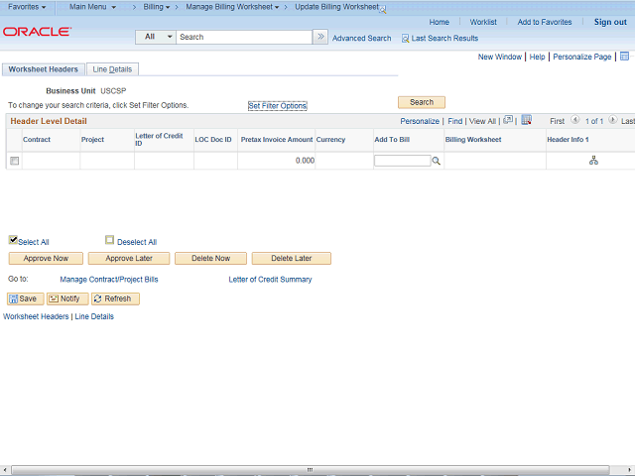Image resolution: width=635 pixels, height=476 pixels.
Task: Click the Add To Bill lookup magnifier icon
Action: point(436,161)
